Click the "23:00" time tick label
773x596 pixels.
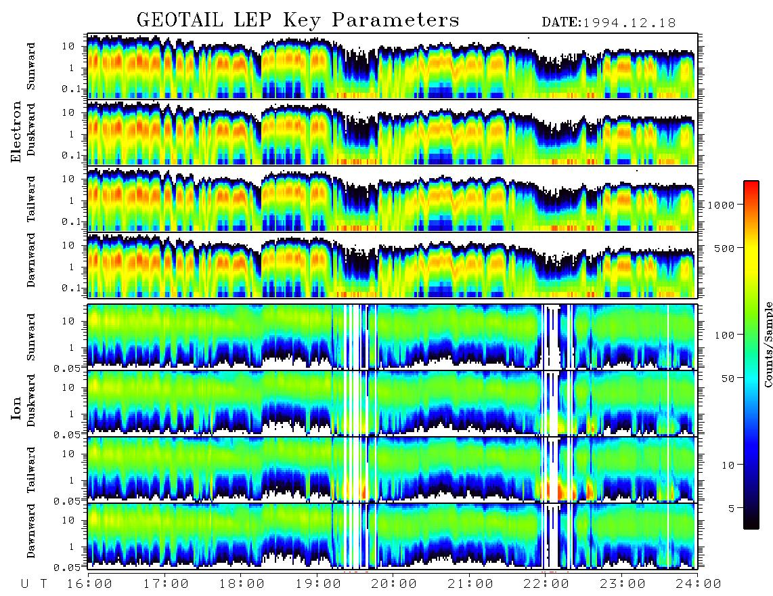point(622,584)
